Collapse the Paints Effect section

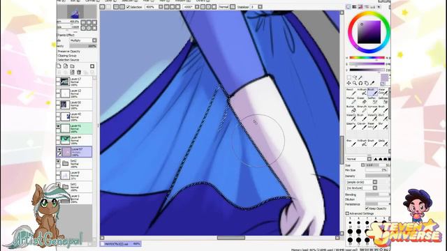point(66,35)
